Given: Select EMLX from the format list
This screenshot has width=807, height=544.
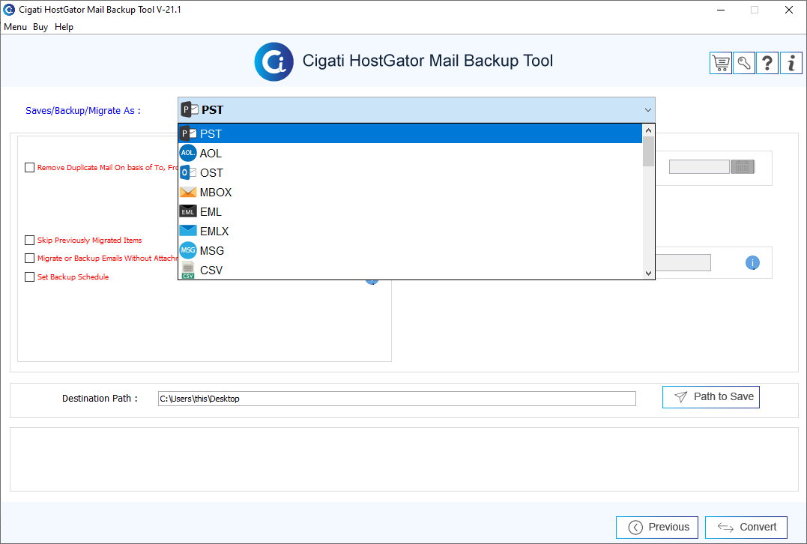Looking at the screenshot, I should (410, 232).
